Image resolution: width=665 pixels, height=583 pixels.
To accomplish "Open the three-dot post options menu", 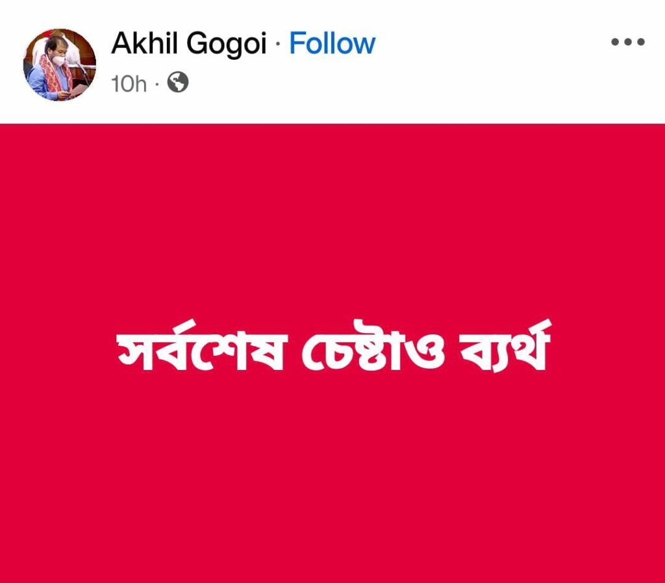I will tap(628, 42).
